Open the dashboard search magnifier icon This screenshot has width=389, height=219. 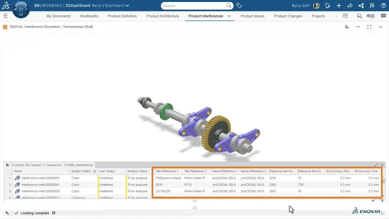point(359,16)
